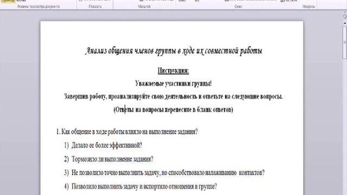The width and height of the screenshot is (347, 195).
Task: Click option 'Не позволило точно выполнить задачу'
Action: click(164, 173)
